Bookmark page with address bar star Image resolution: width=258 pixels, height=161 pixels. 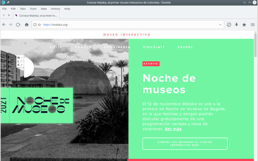coord(39,25)
